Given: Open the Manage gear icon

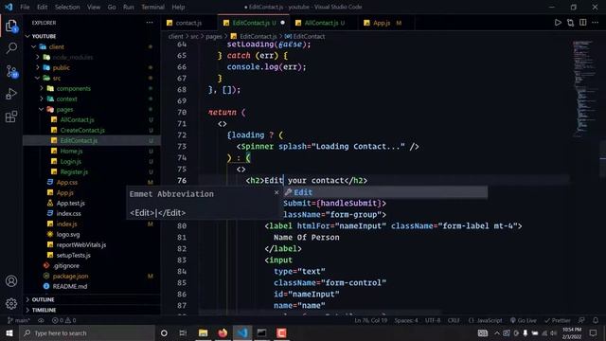Looking at the screenshot, I should pos(11,304).
